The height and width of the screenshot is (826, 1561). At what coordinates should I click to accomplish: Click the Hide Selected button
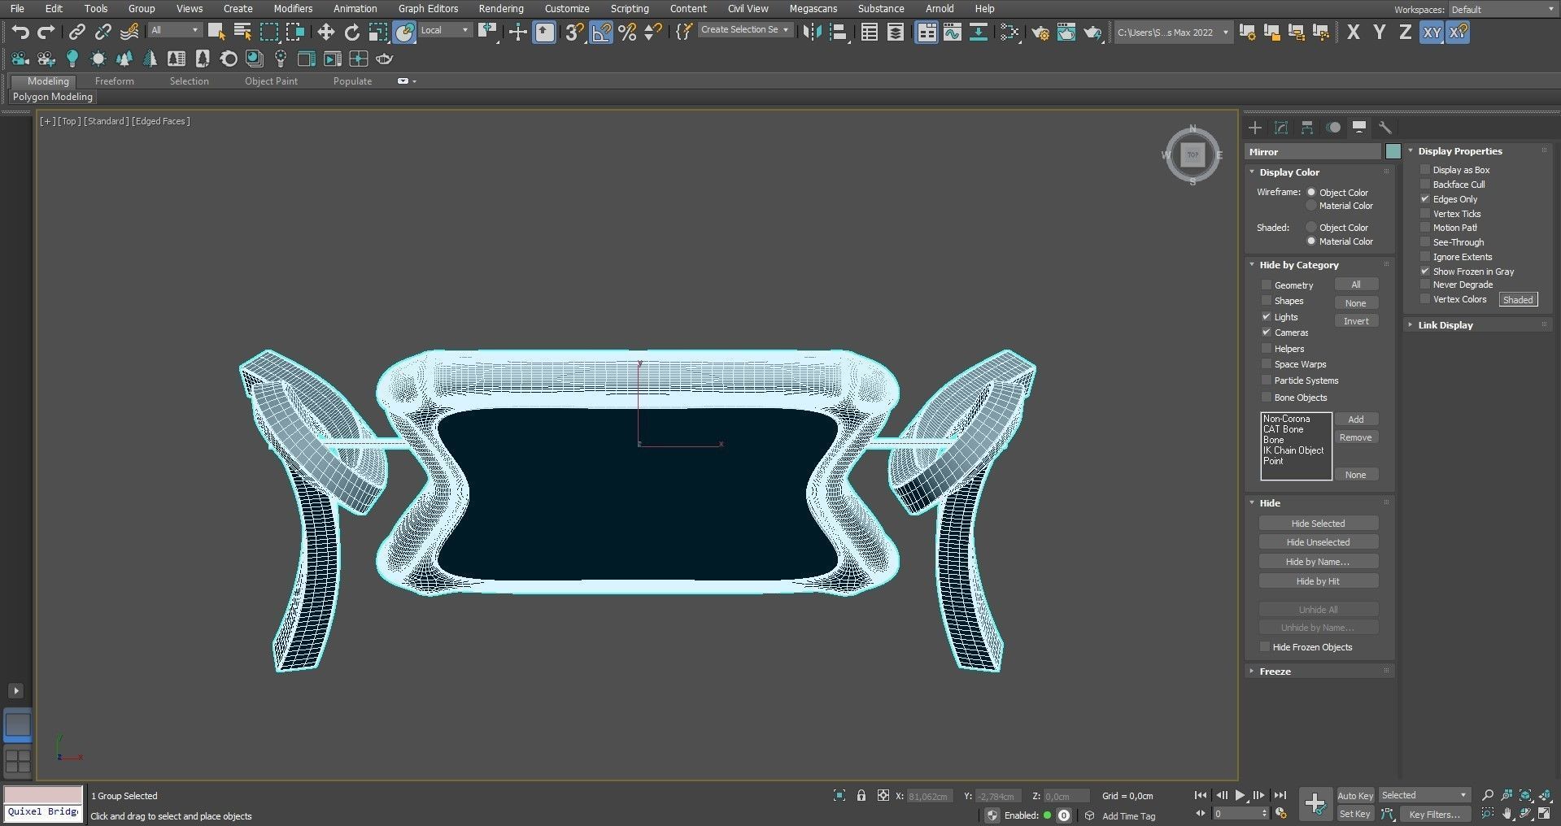click(1317, 524)
